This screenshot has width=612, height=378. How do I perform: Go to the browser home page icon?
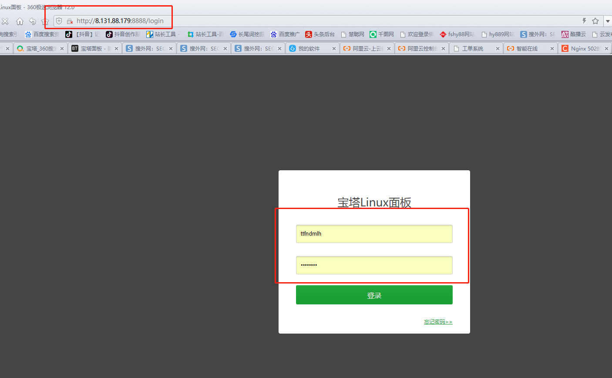pos(20,21)
